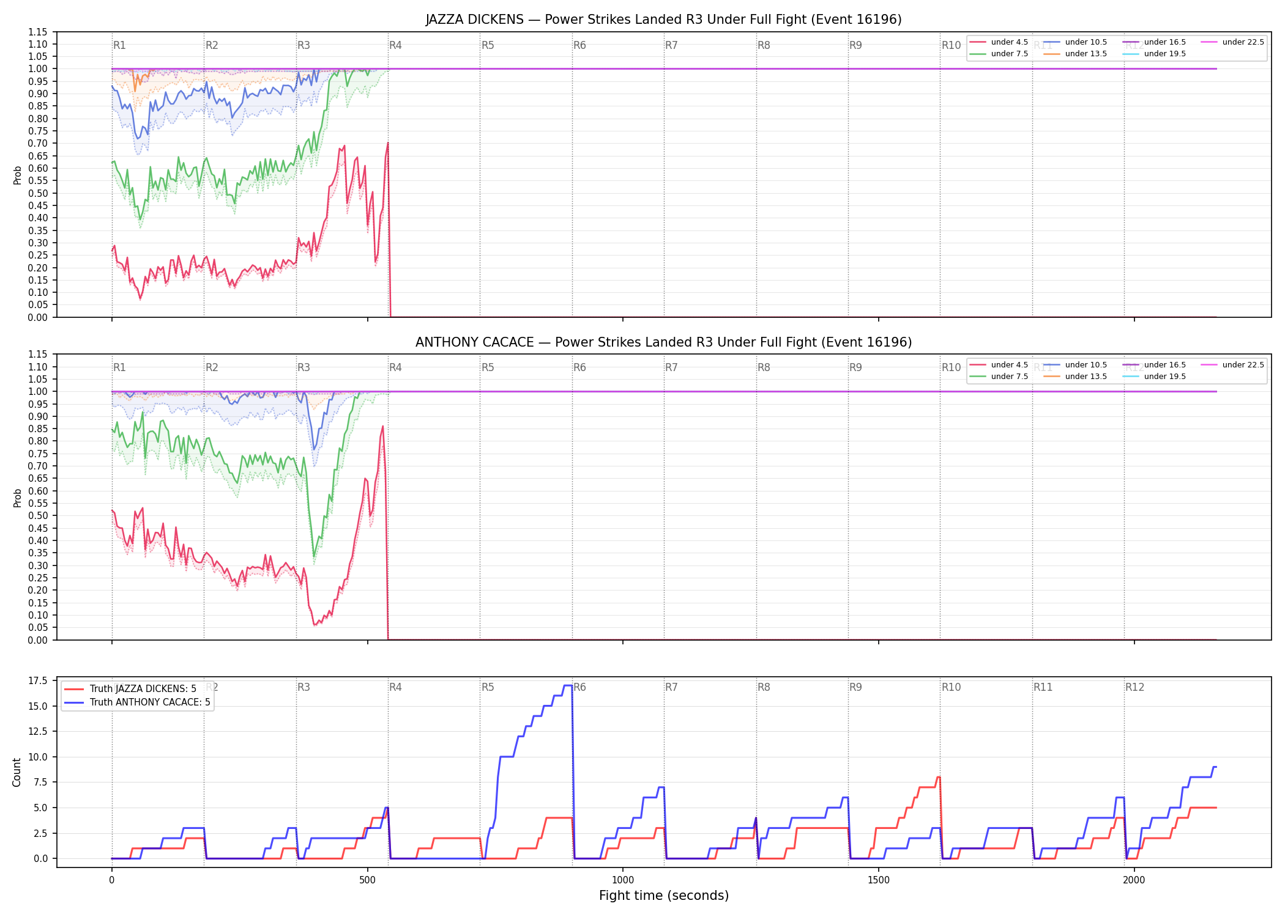
Task: Click the R8 round marker in the Count chart
Action: pos(764,687)
